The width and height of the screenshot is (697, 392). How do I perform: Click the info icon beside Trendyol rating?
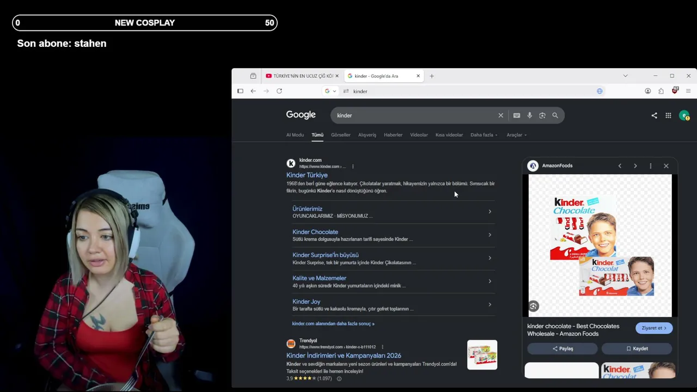click(339, 378)
